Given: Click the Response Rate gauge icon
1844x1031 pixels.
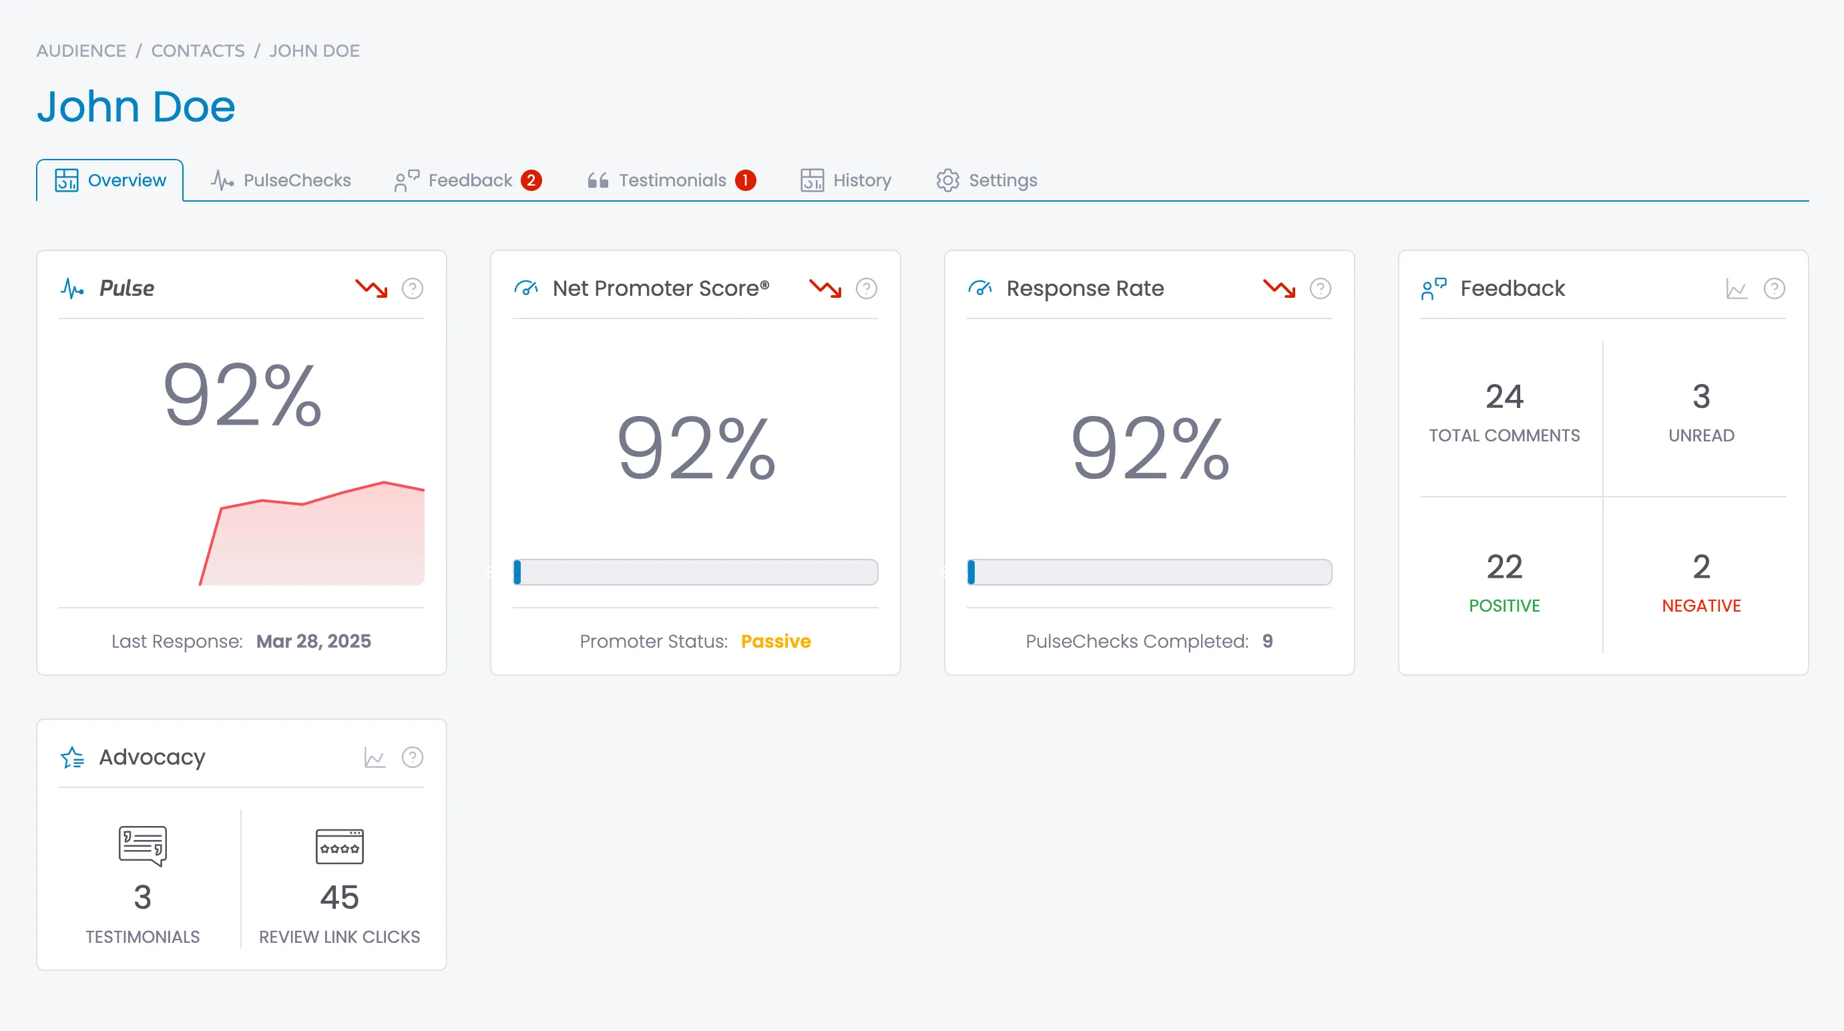Looking at the screenshot, I should (980, 288).
